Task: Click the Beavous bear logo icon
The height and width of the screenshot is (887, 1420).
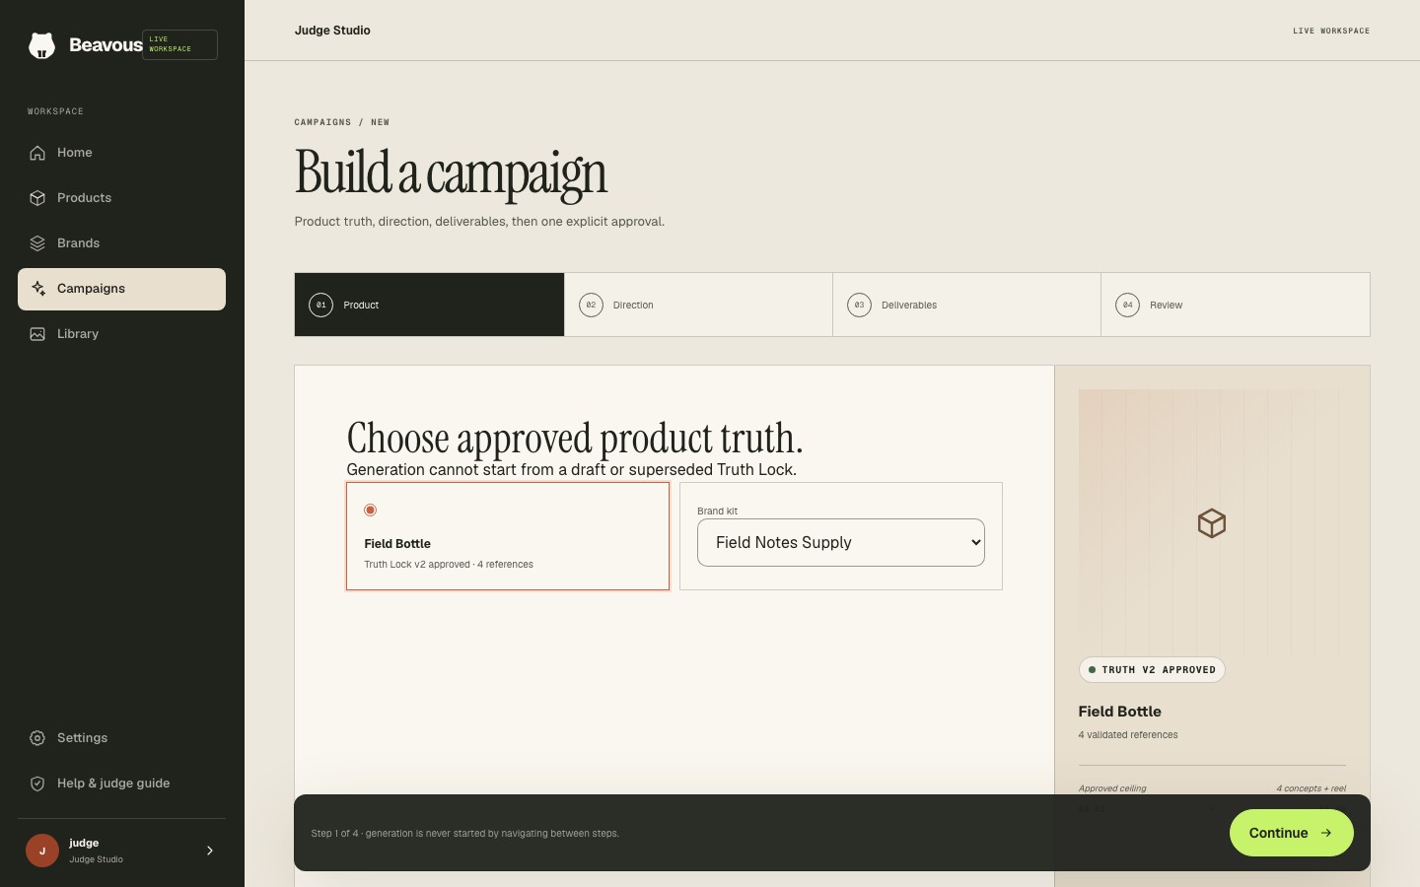Action: tap(41, 45)
